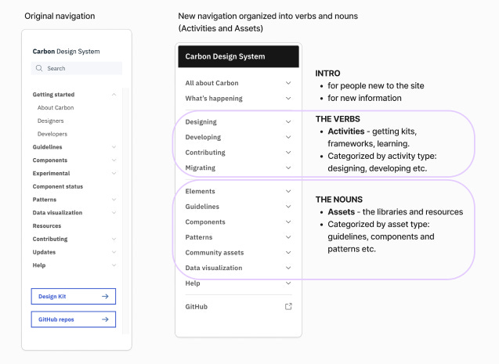
Task: Expand Data visualization chevron in original navigation
Action: pos(114,213)
